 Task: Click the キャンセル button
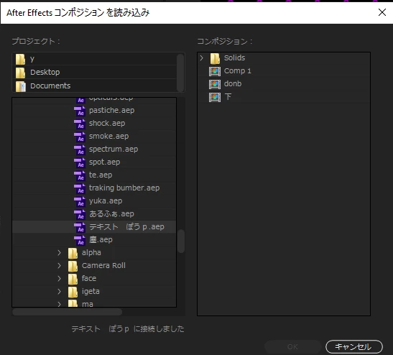[x=354, y=346]
